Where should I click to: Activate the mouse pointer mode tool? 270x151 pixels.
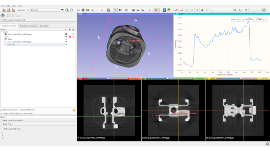pyautogui.click(x=115, y=10)
